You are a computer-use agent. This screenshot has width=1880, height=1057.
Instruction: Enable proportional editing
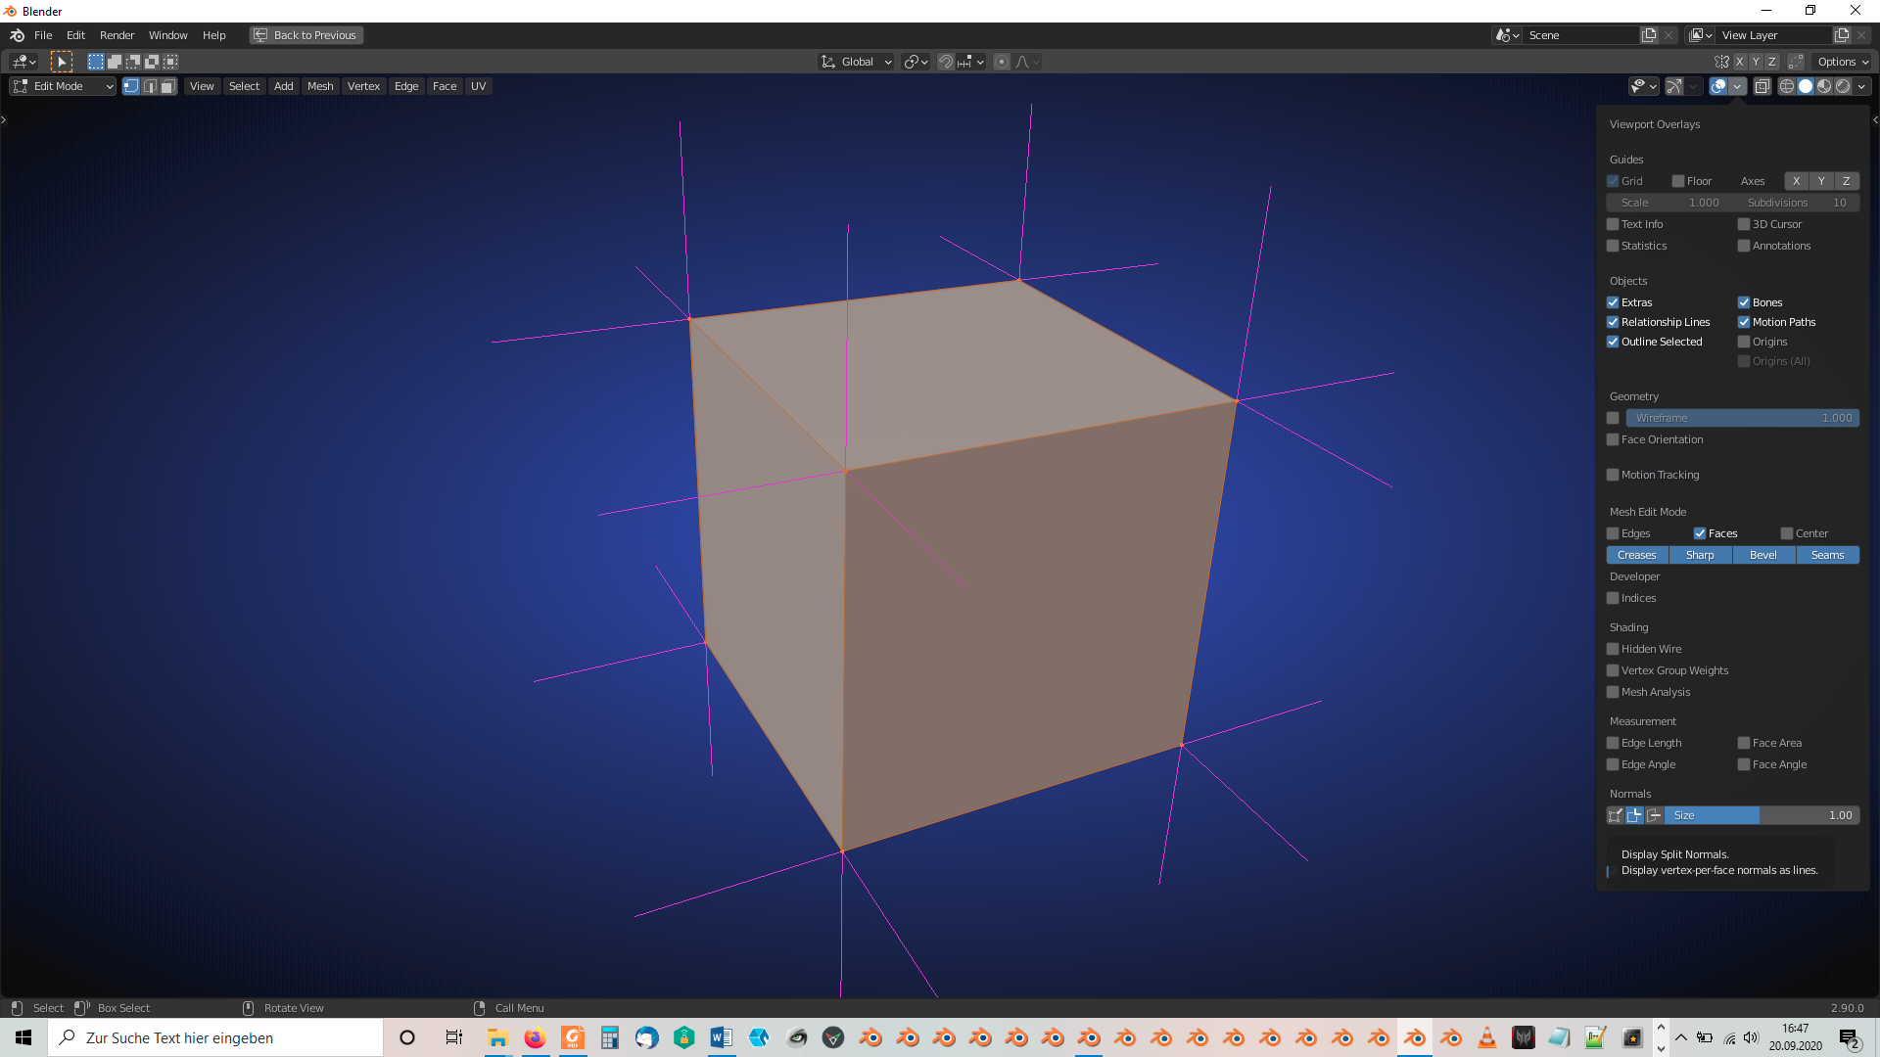pyautogui.click(x=1001, y=62)
